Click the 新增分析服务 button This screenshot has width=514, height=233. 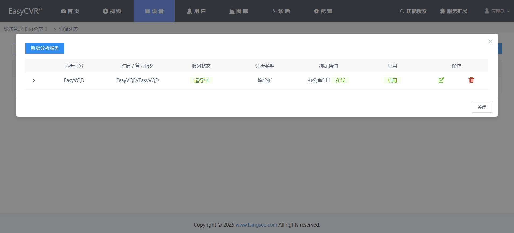pyautogui.click(x=45, y=48)
